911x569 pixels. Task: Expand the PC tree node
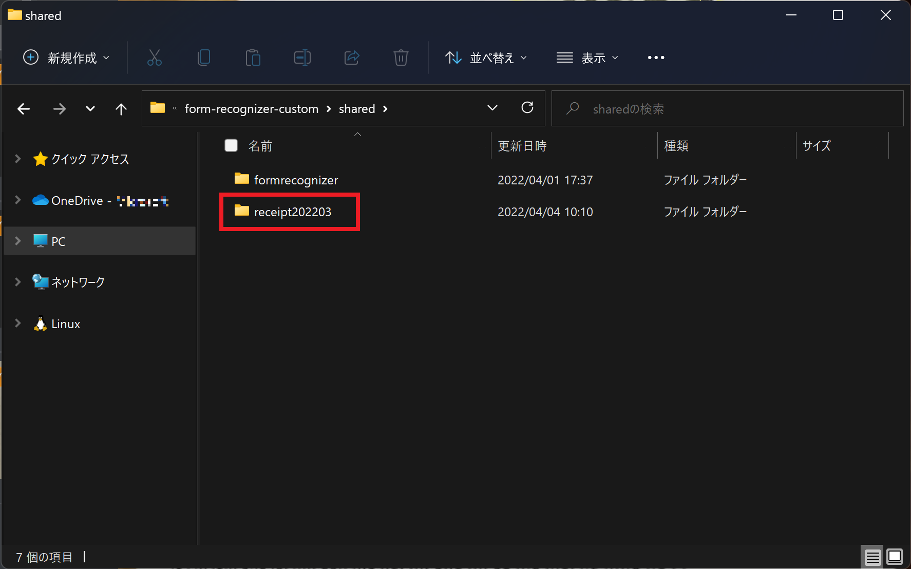click(x=18, y=241)
